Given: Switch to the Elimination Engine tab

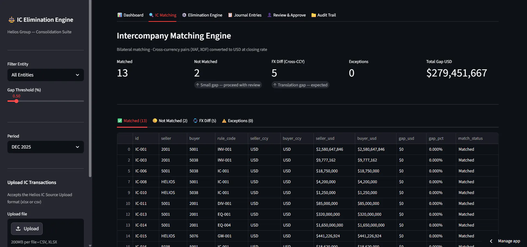Looking at the screenshot, I should (x=202, y=15).
